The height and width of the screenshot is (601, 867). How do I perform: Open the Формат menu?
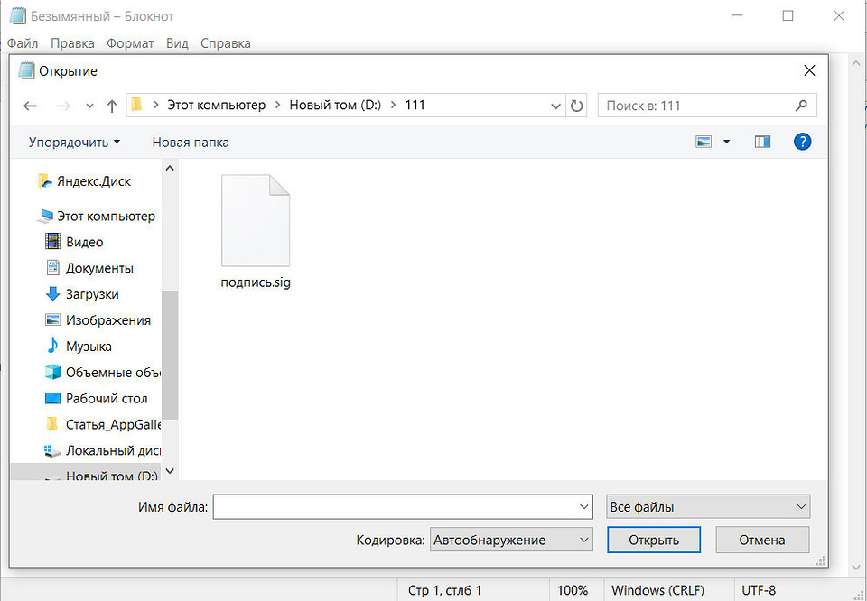130,43
